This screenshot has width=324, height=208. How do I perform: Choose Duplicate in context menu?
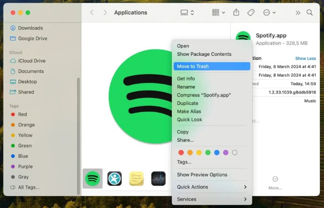pos(212,103)
